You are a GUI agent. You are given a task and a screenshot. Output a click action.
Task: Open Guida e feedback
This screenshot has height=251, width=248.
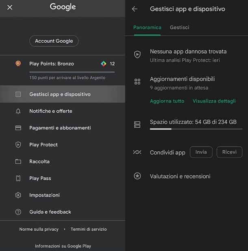pyautogui.click(x=63, y=212)
